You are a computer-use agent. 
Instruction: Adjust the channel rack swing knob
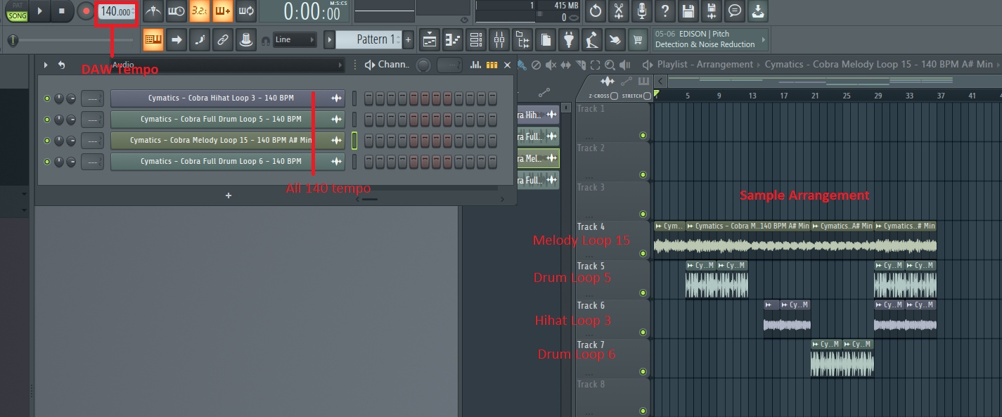(423, 65)
